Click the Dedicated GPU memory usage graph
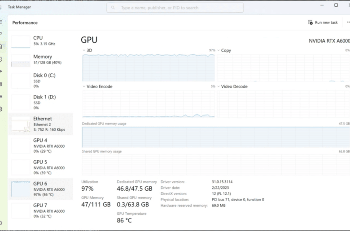This screenshot has height=231, width=350. [x=216, y=137]
